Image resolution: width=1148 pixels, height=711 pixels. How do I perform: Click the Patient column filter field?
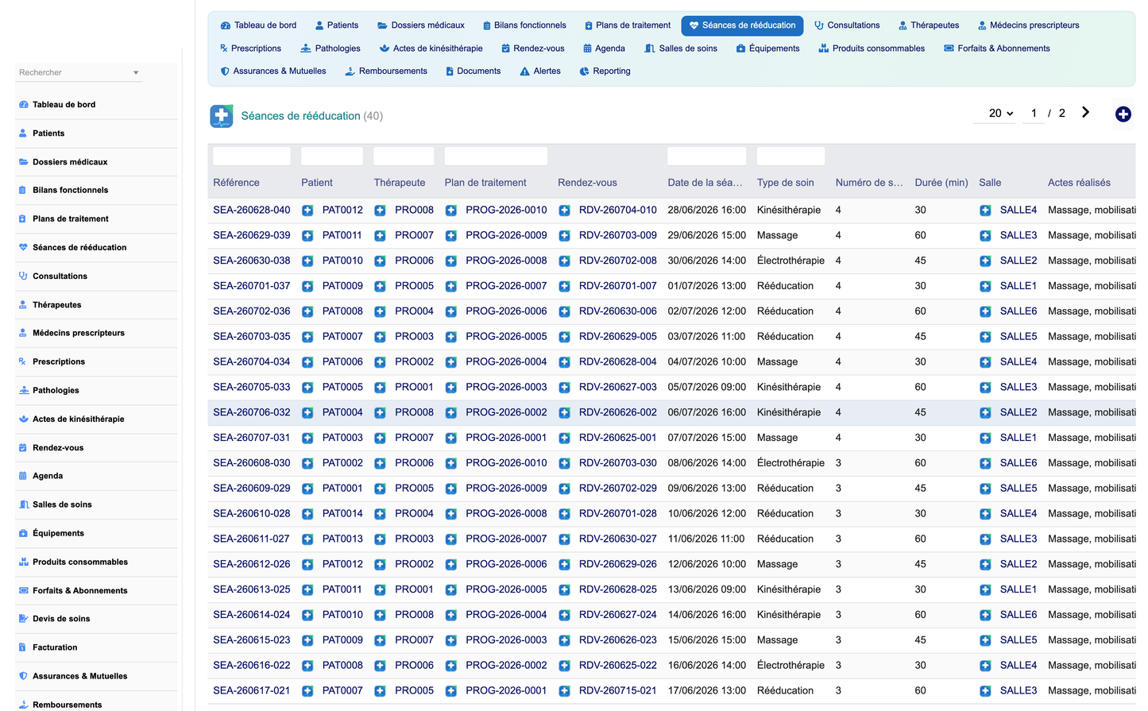pyautogui.click(x=332, y=156)
